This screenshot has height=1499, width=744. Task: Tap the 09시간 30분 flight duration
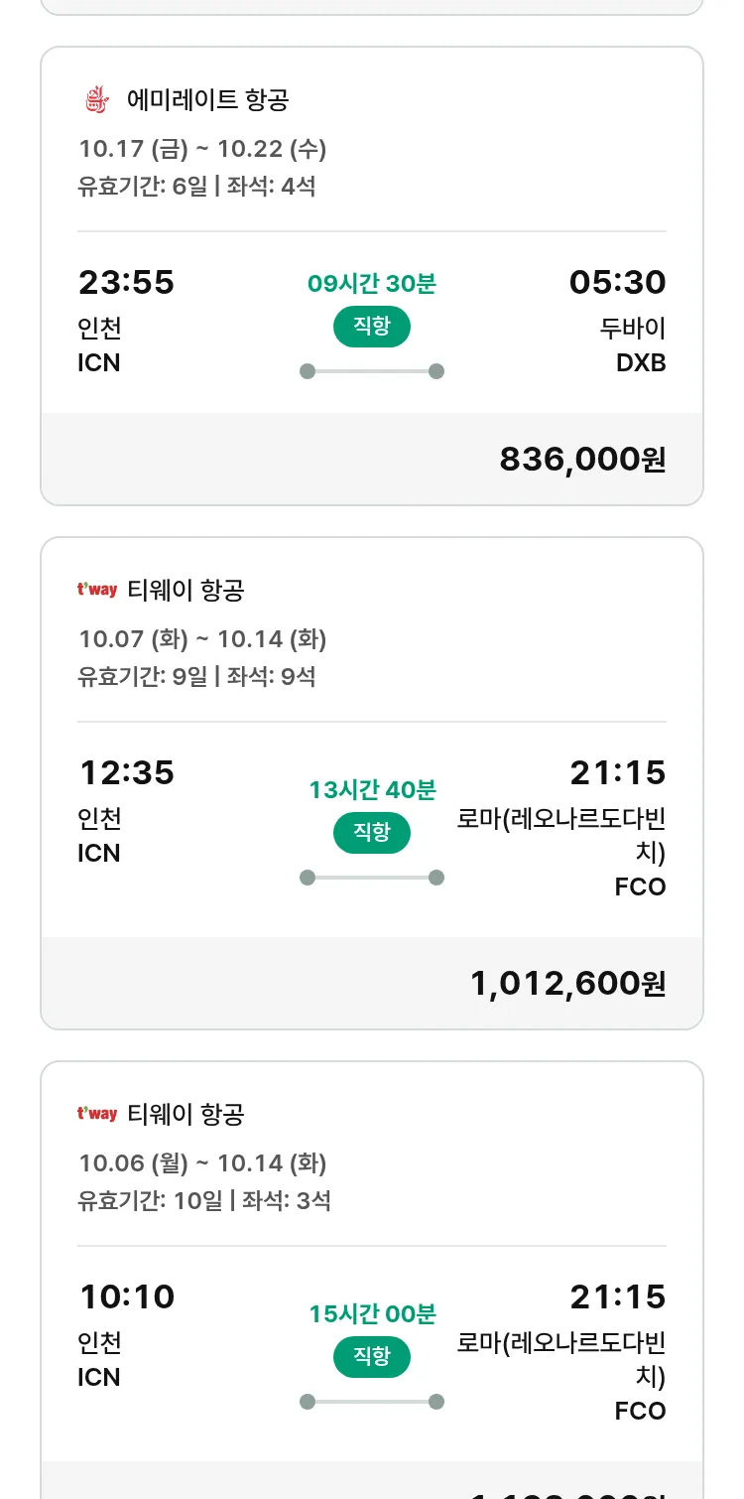[x=372, y=284]
